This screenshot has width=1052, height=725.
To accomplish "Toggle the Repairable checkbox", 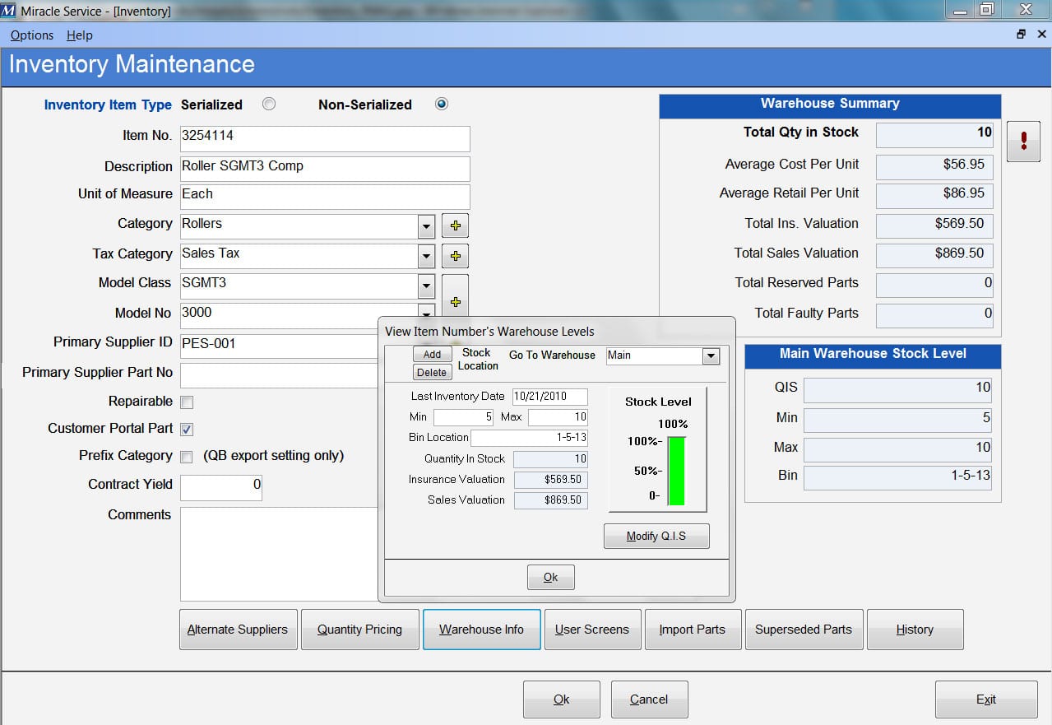I will 187,402.
